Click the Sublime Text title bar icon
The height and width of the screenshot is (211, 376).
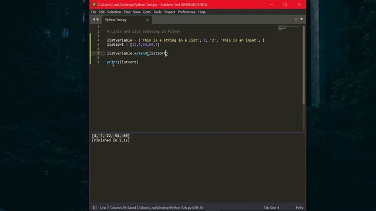pyautogui.click(x=94, y=5)
